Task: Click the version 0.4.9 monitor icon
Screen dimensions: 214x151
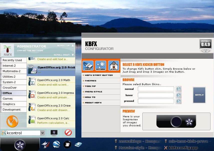Action: (x=206, y=46)
